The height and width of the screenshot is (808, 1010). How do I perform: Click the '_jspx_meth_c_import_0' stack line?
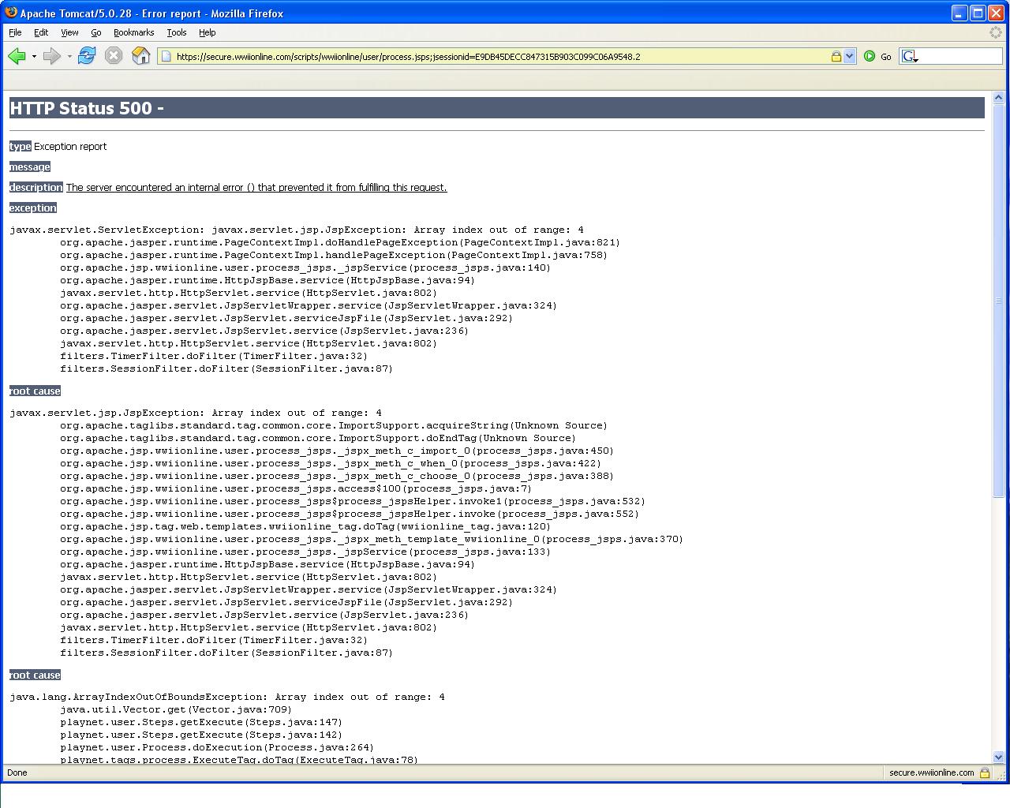[x=337, y=451]
